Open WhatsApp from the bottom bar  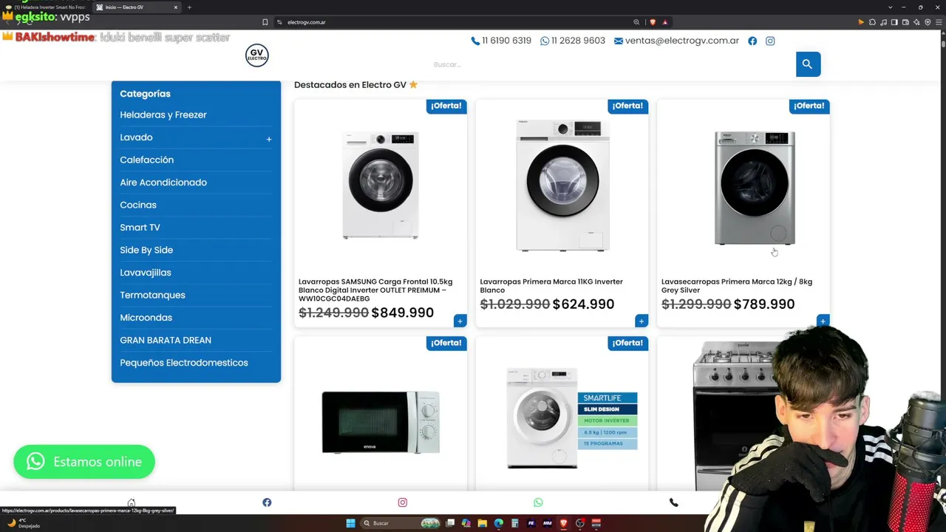538,502
